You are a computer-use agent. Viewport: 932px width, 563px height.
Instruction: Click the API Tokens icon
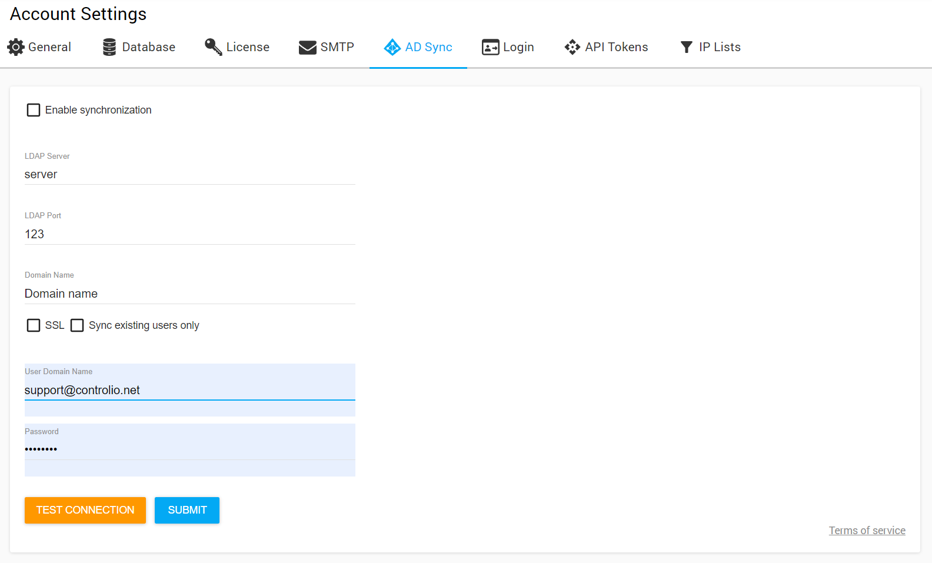pyautogui.click(x=572, y=47)
